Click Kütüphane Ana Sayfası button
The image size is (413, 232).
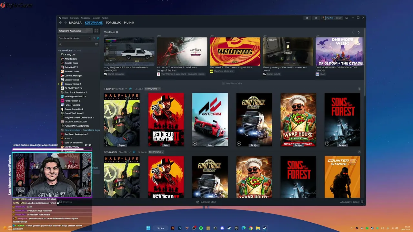tap(75, 31)
